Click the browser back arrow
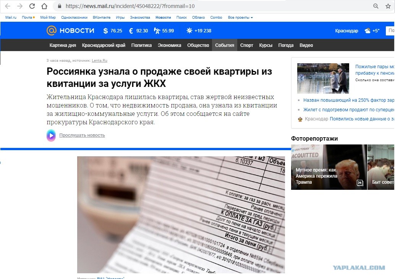 (x=8, y=6)
